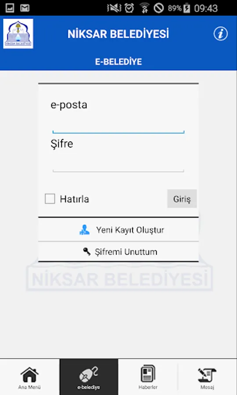Viewport: 237px width, 395px height.
Task: Tap the key icon beside Şifremi Unuttum
Action: 87,251
